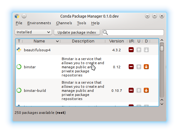Click the package search input field

click(x=133, y=32)
